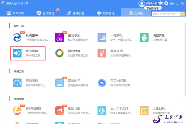The width and height of the screenshot is (186, 124).
Task: Click the 实时保护电脑硬件 description text
Action: tap(120, 55)
